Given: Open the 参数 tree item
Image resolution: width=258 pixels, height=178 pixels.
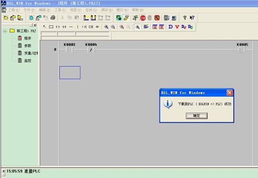Looking at the screenshot, I should click(x=28, y=46).
